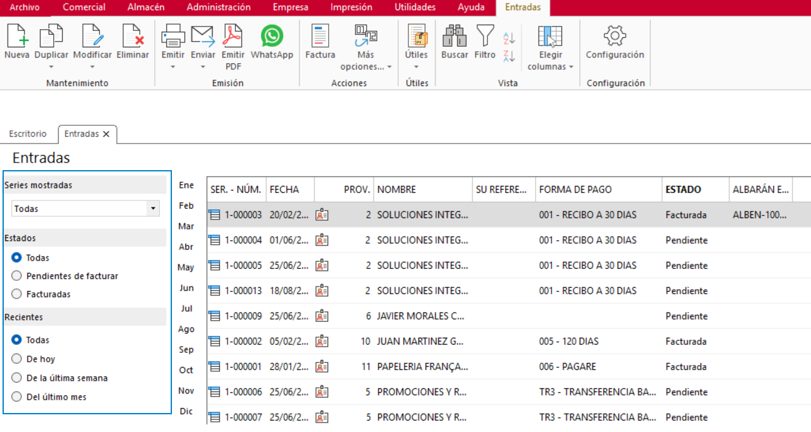Select Todas under Estados
The height and width of the screenshot is (432, 811).
tap(17, 258)
